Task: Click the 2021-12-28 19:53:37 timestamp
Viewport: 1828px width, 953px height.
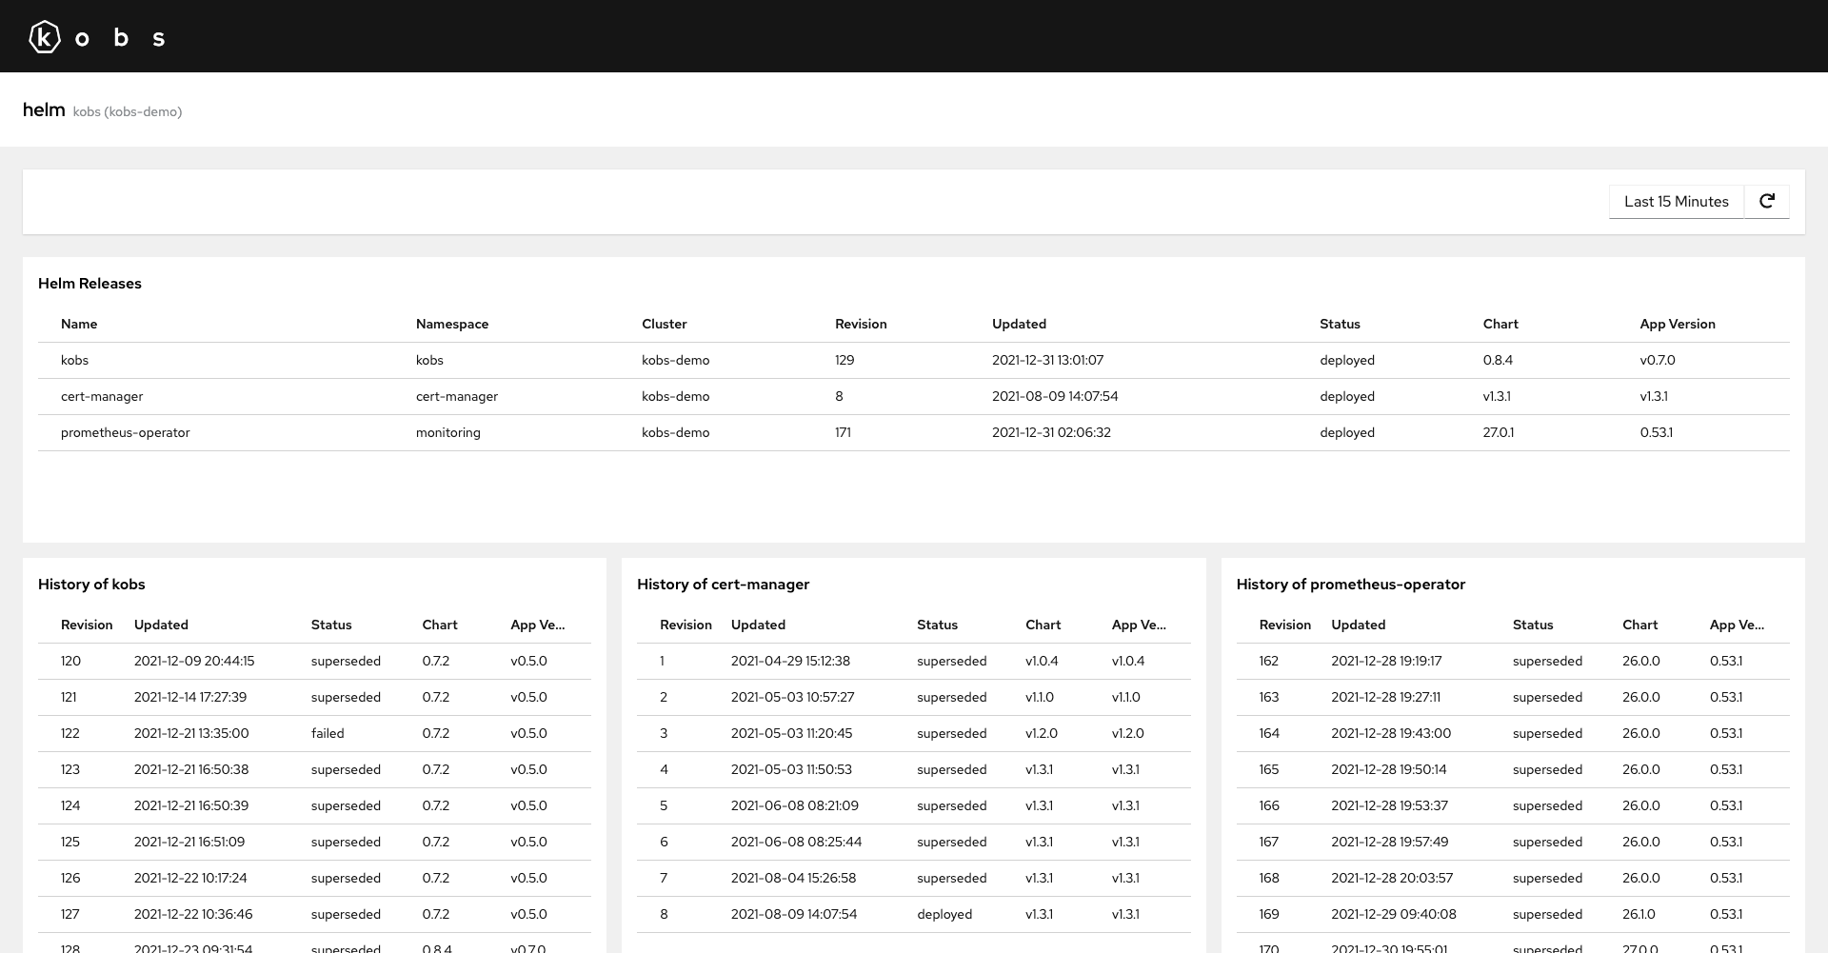Action: [1389, 805]
